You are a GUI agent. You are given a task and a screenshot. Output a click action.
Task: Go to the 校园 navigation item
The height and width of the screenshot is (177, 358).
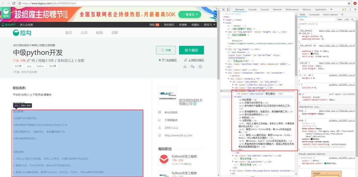click(99, 33)
